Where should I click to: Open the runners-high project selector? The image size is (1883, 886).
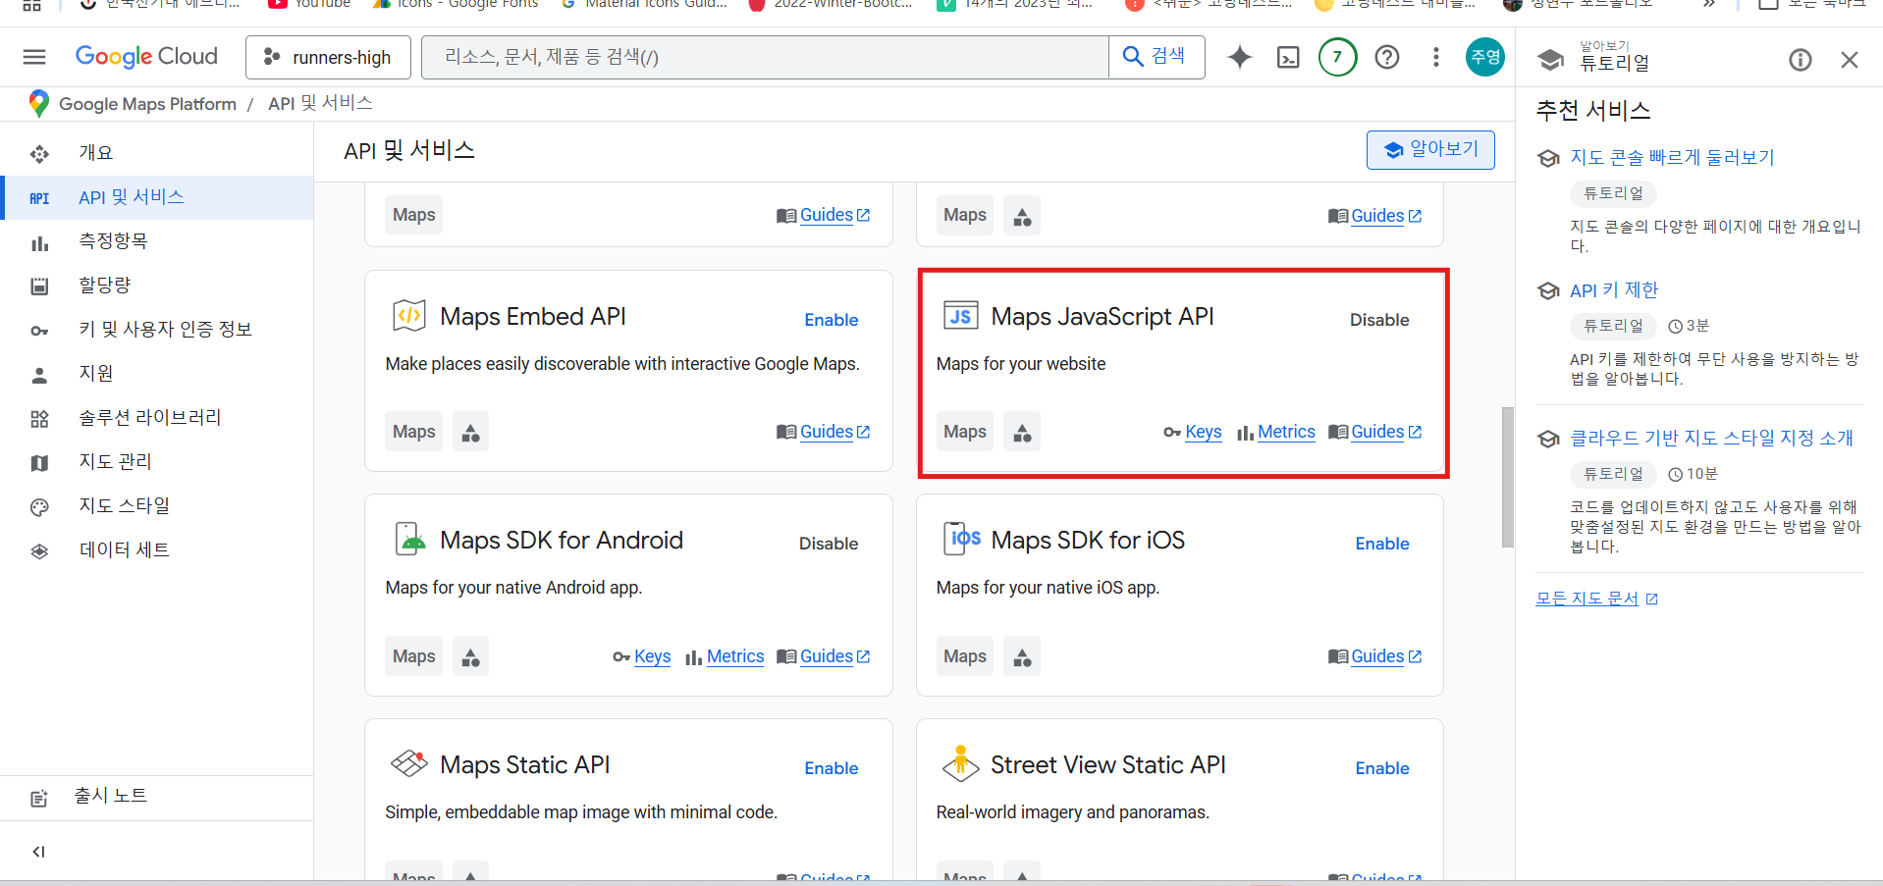[328, 57]
